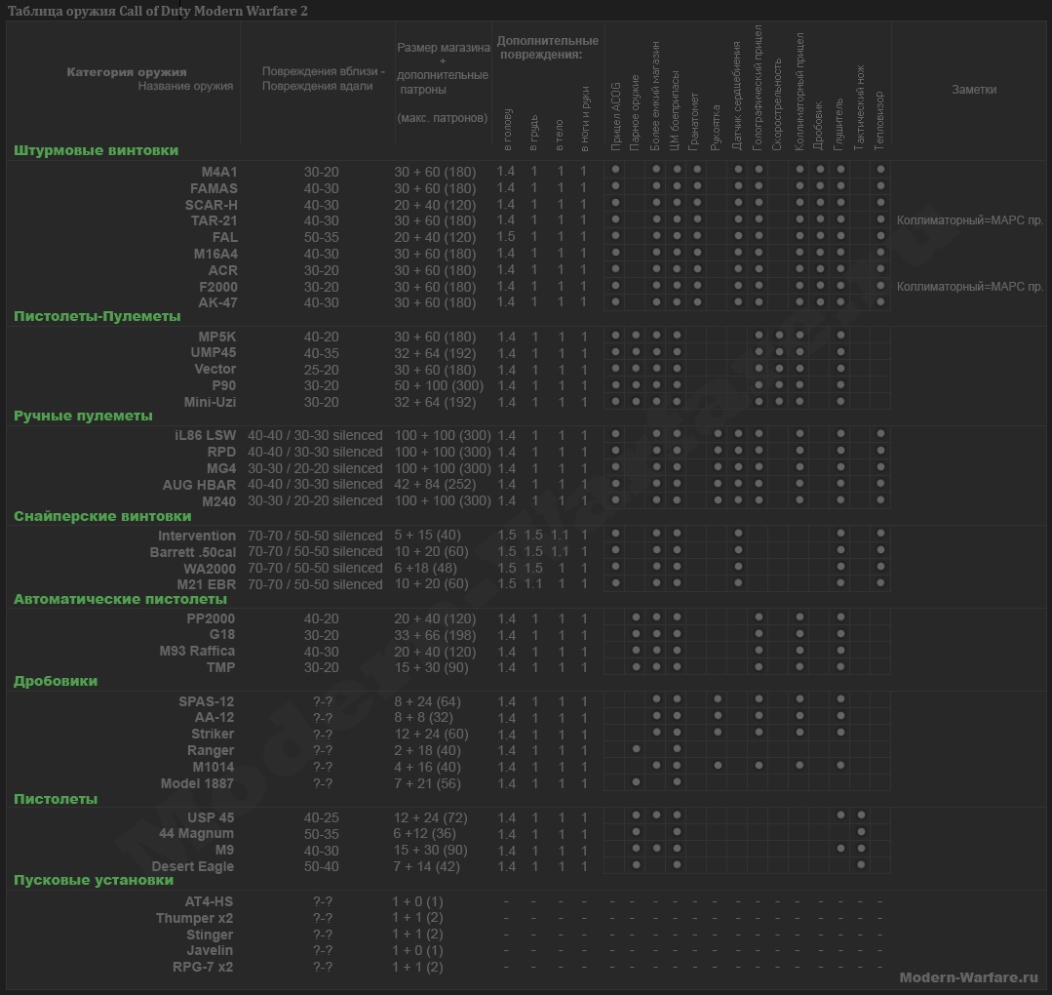
Task: Select the rotated "Голографический прицел" column header
Action: (x=758, y=88)
